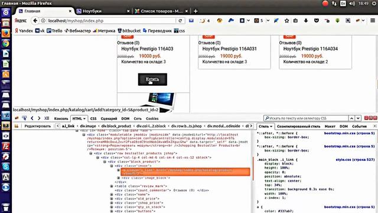Switch to the Консоль panel

tap(61, 118)
